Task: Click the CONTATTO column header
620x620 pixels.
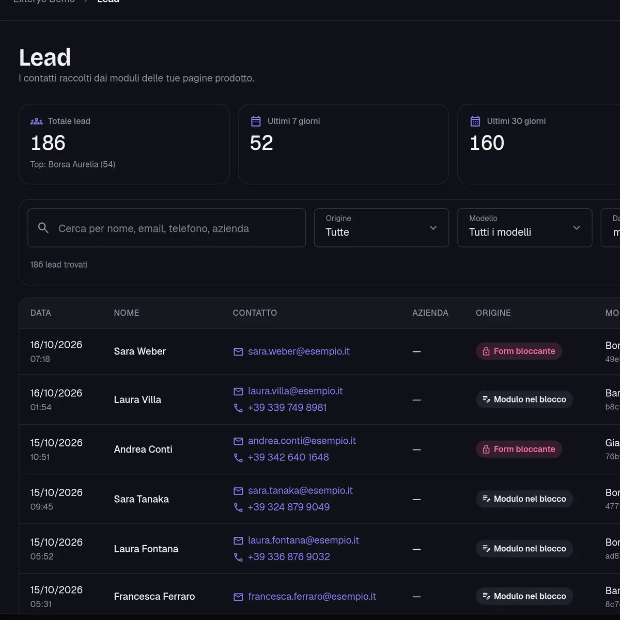Action: (x=255, y=313)
